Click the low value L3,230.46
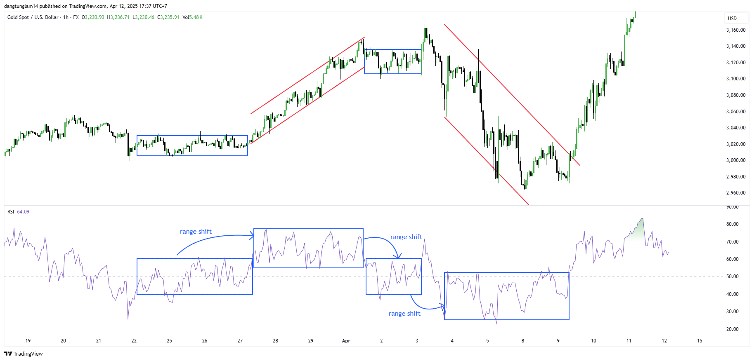The height and width of the screenshot is (361, 754). pyautogui.click(x=144, y=17)
